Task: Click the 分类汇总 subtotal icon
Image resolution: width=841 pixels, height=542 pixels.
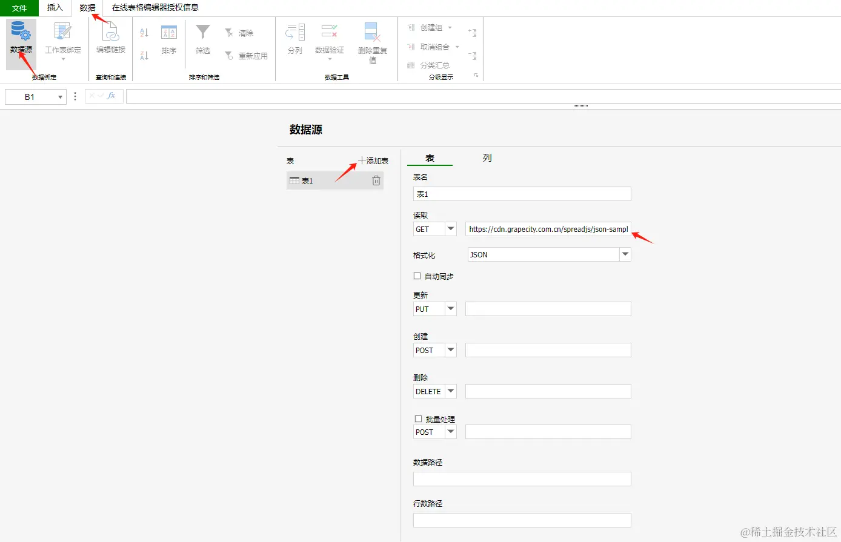Action: coord(411,65)
